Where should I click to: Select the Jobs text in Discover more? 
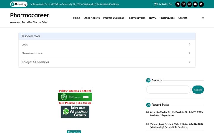click(x=25, y=44)
